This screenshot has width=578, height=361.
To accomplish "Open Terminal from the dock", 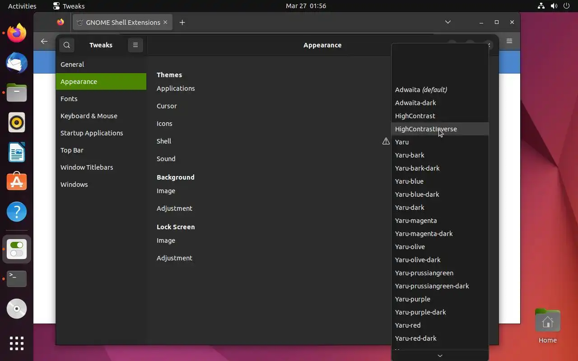I will coord(17,279).
